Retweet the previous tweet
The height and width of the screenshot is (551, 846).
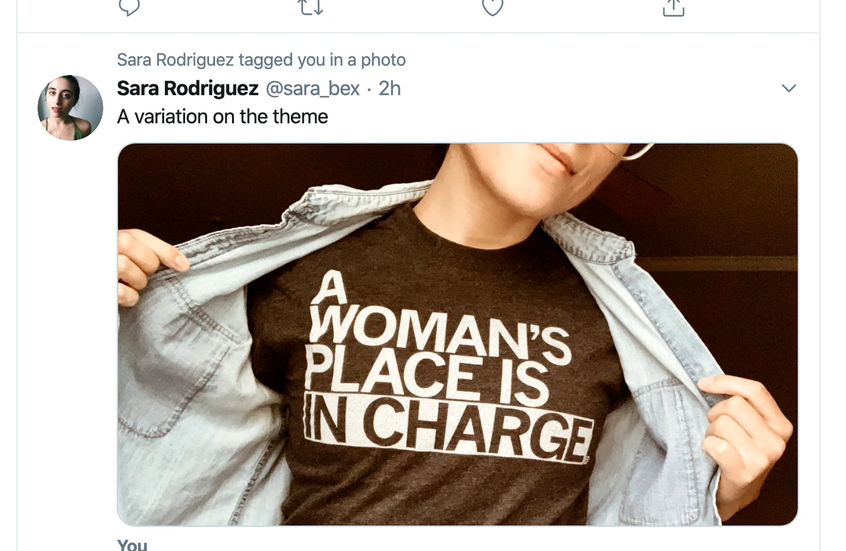[310, 7]
